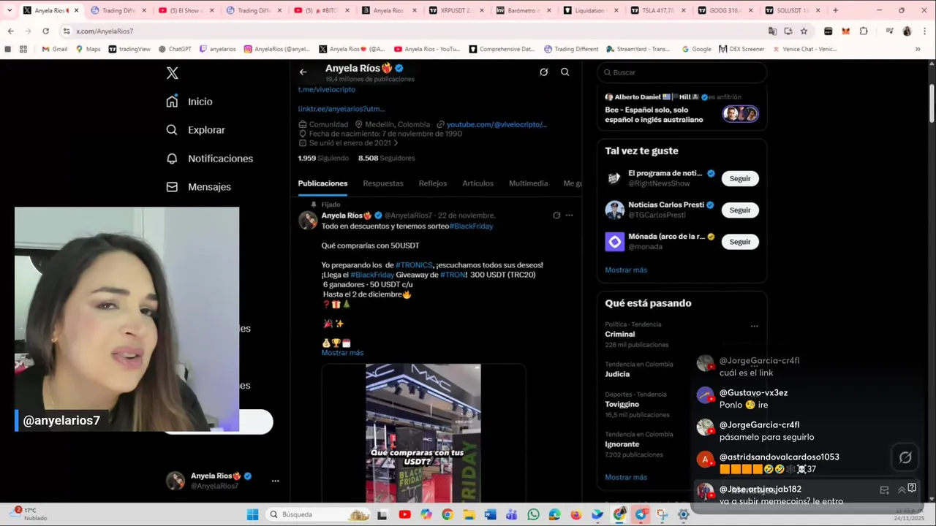Image resolution: width=936 pixels, height=526 pixels.
Task: Click the new message icon in the drawer
Action: (884, 490)
